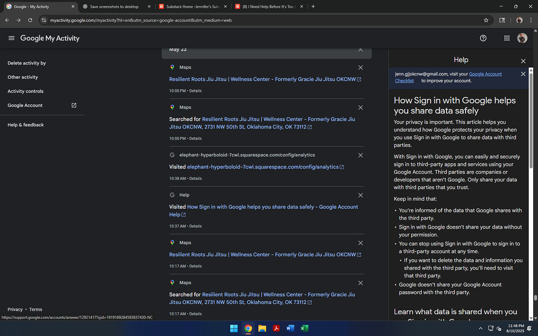Delete the squarespace analytics visit entry
The height and width of the screenshot is (336, 538).
[x=360, y=155]
